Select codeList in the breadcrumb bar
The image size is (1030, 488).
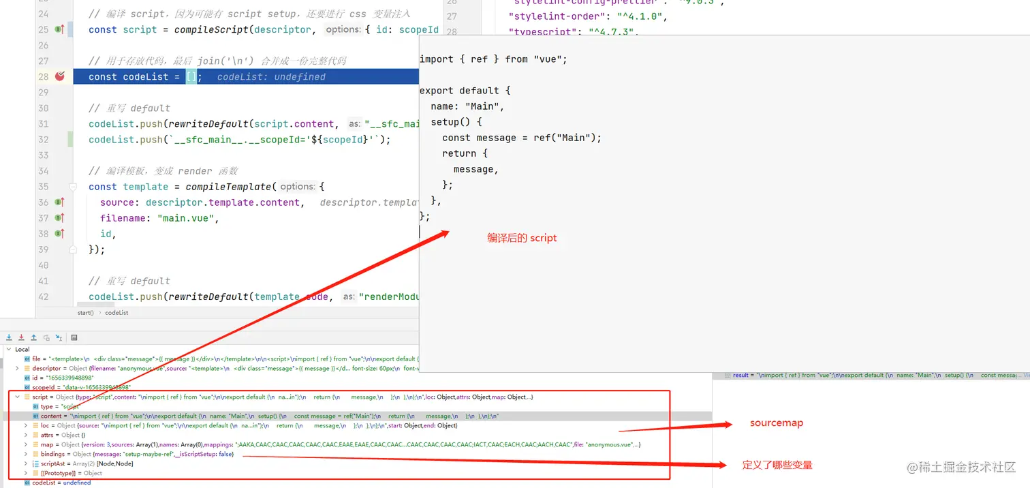(116, 313)
